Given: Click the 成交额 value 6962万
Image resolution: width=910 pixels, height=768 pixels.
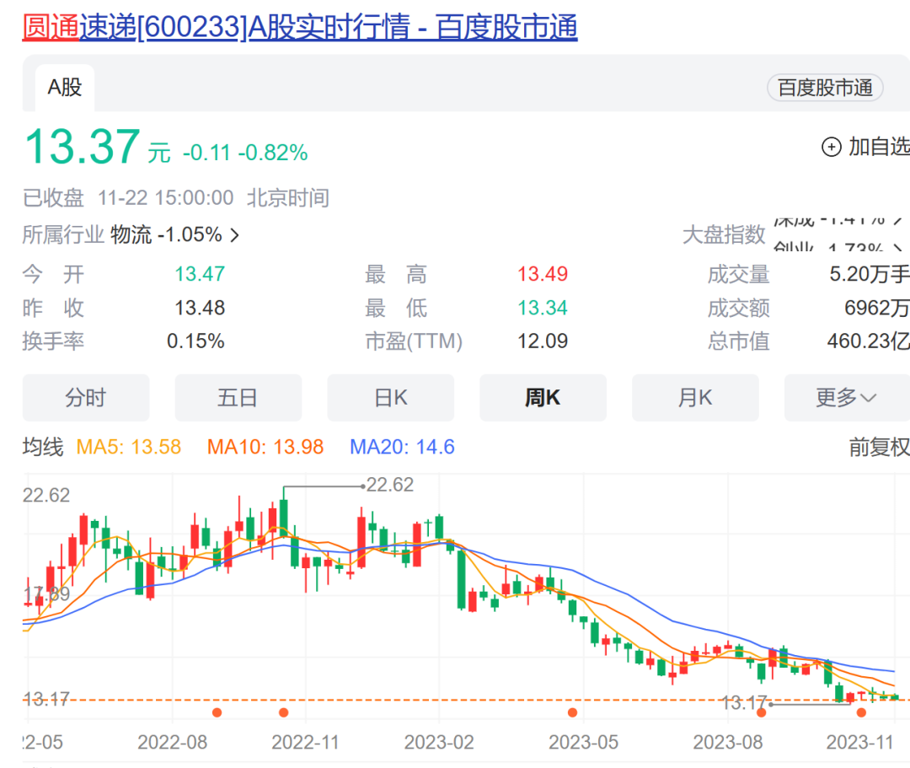Looking at the screenshot, I should coord(877,308).
